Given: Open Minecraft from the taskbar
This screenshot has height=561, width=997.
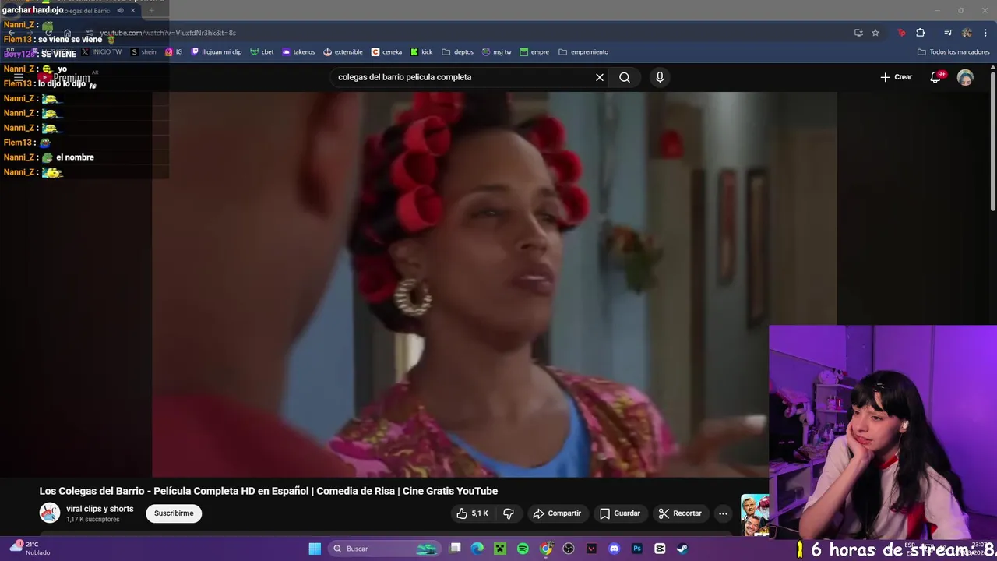Looking at the screenshot, I should [500, 549].
